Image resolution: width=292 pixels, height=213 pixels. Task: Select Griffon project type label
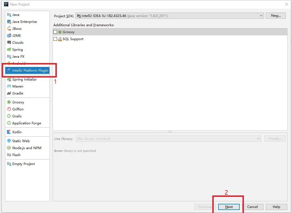18,109
